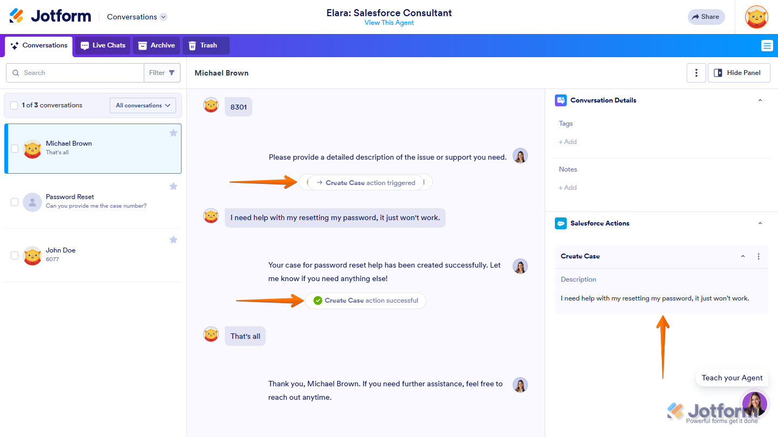The height and width of the screenshot is (437, 778).
Task: Click the Michael Brown conversation header name
Action: [x=222, y=73]
